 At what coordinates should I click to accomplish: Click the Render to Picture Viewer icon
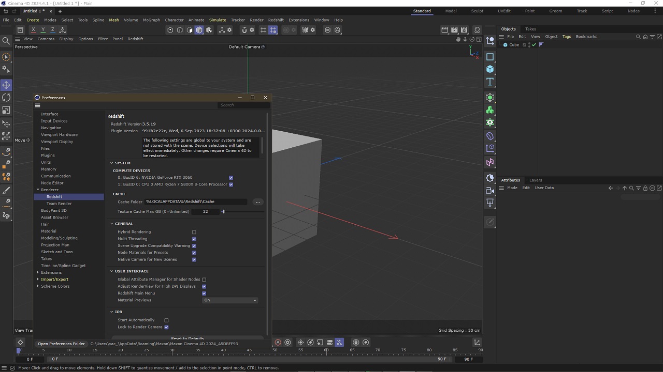click(454, 30)
